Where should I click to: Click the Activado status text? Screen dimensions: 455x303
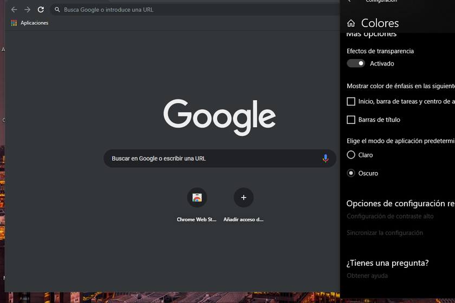tap(382, 63)
